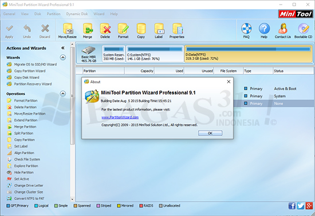The width and height of the screenshot is (315, 216).
Task: Click the Format toolbar icon
Action: pos(123,29)
